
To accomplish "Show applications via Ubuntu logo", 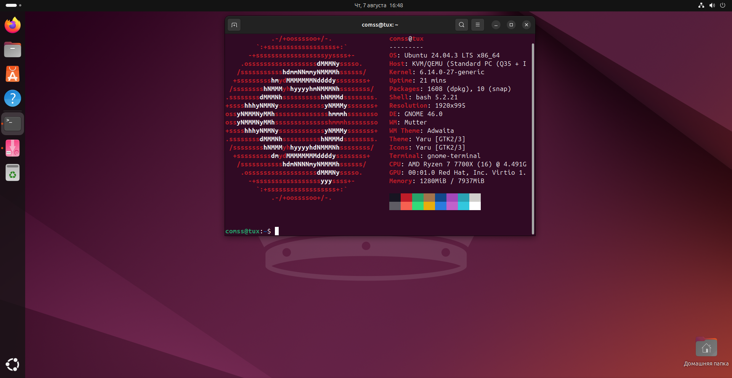I will pyautogui.click(x=13, y=364).
